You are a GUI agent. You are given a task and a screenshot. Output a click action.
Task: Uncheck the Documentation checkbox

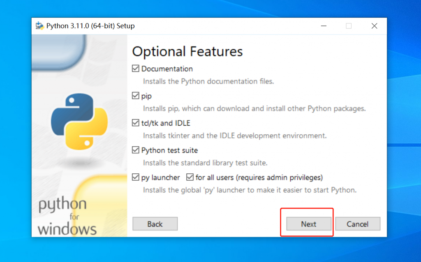(x=136, y=69)
